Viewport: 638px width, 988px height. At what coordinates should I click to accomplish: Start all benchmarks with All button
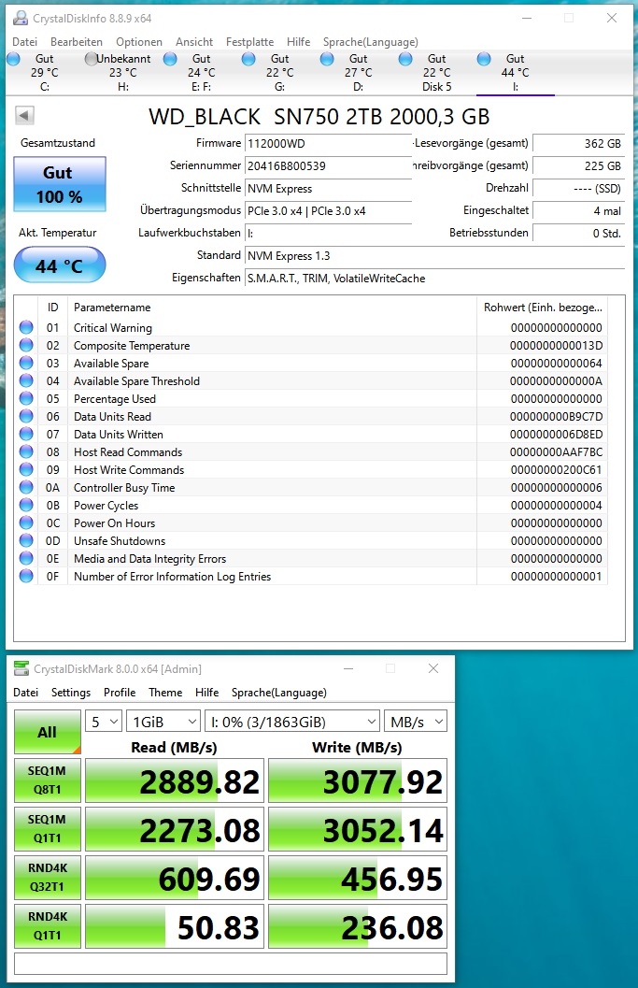click(48, 732)
